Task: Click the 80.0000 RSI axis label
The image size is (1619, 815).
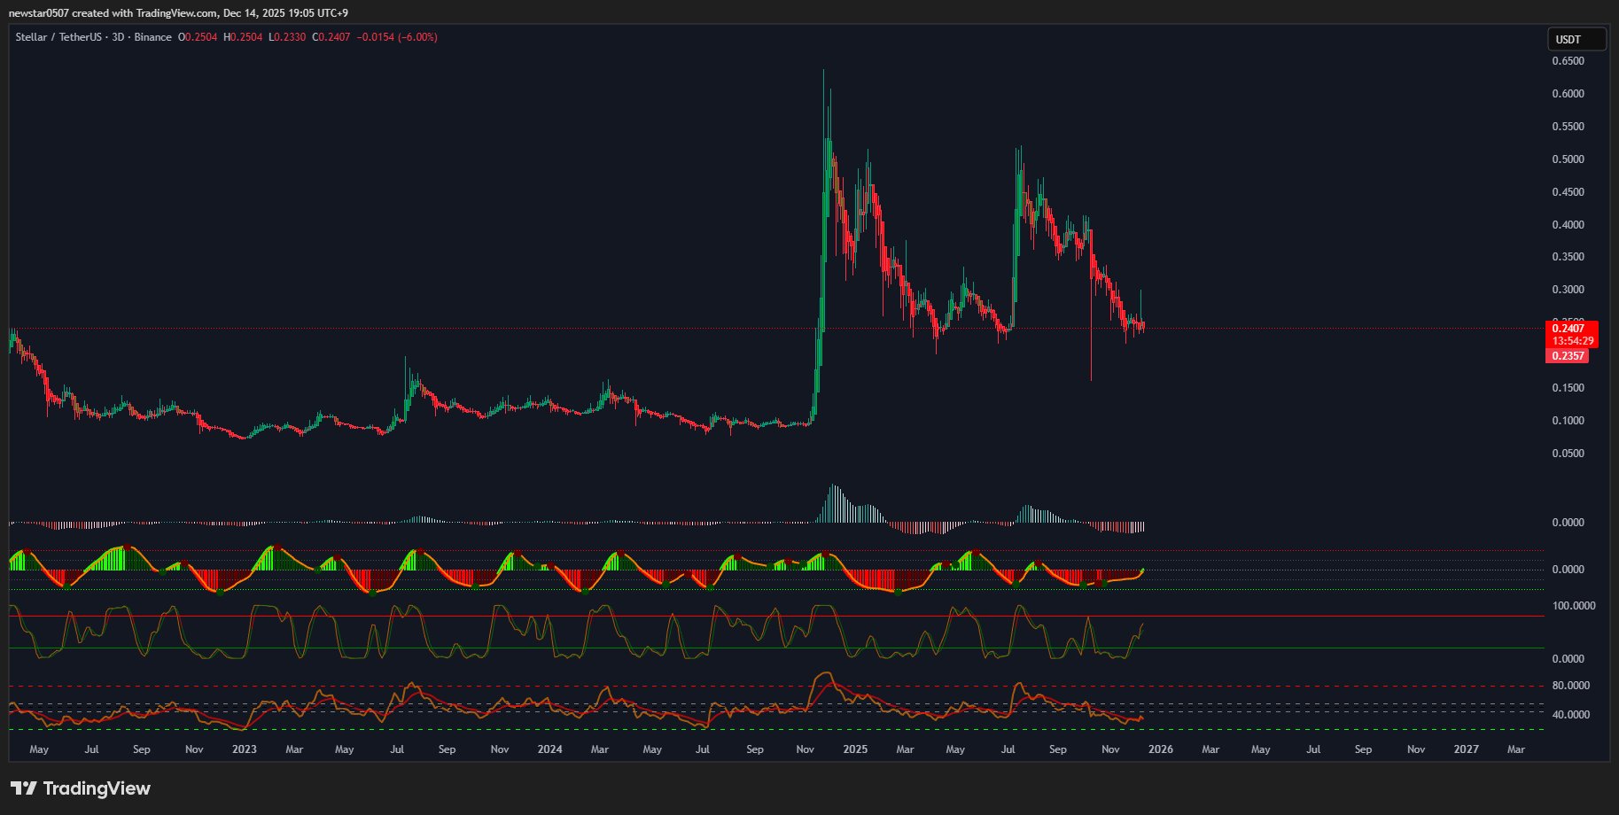Action: coord(1570,686)
